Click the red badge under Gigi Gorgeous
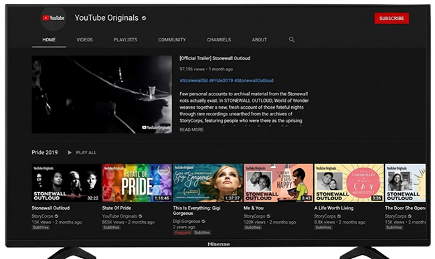 coord(182,233)
